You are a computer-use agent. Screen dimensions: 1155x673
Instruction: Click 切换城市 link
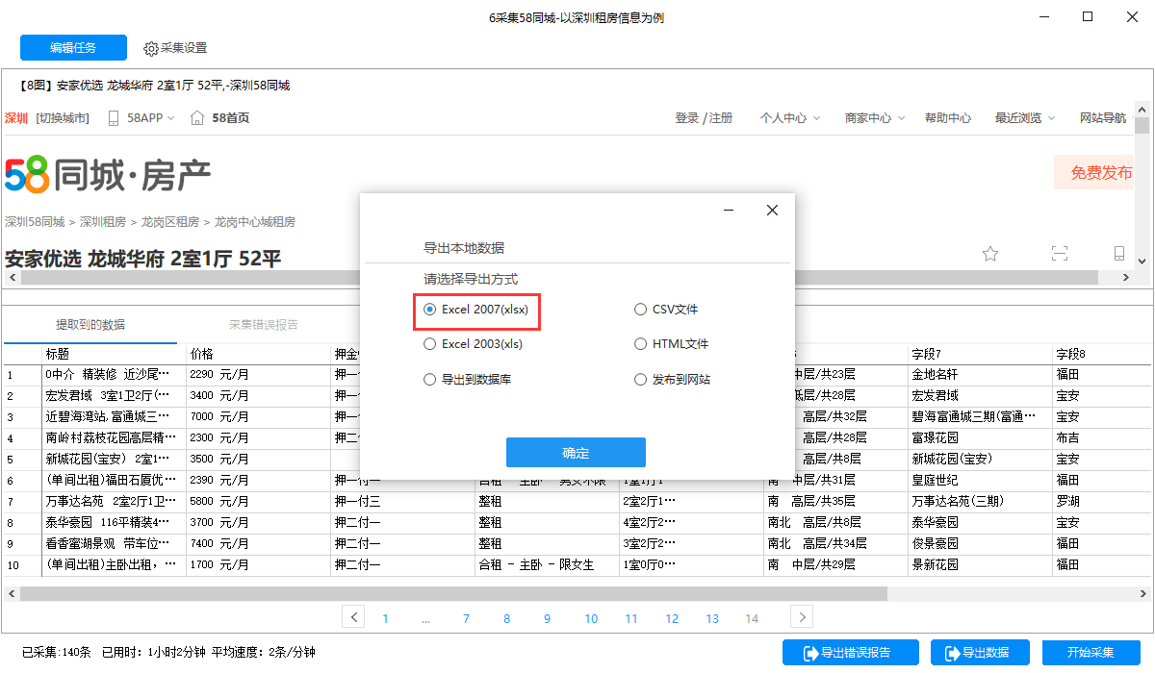pos(63,118)
